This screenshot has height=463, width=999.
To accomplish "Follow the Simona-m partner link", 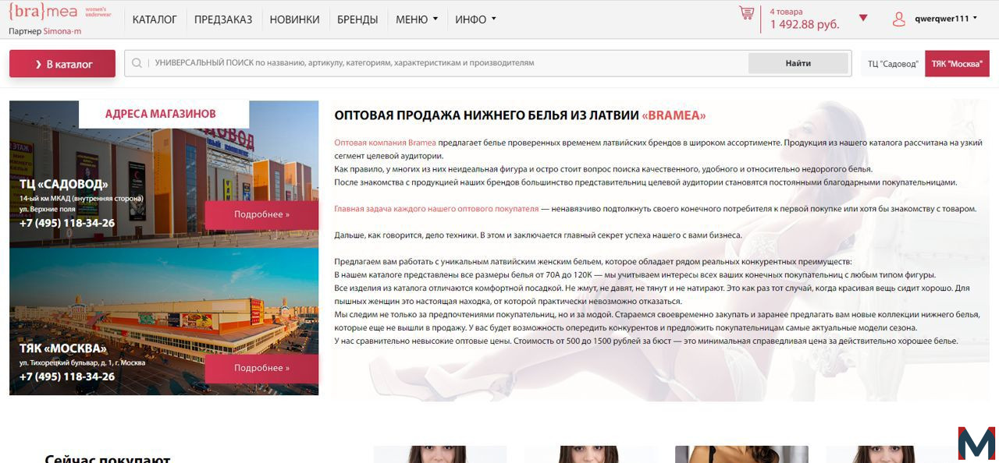I will 62,31.
